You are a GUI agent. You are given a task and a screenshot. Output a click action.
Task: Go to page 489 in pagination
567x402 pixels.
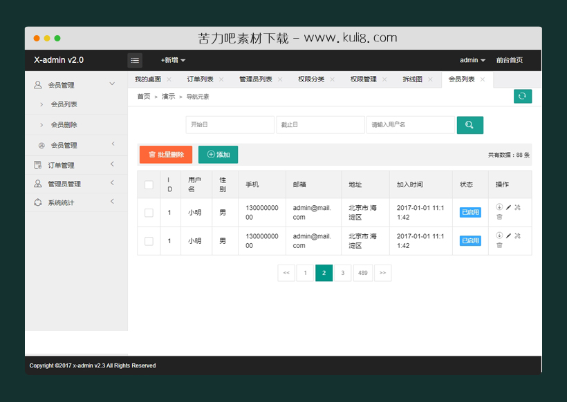(362, 273)
